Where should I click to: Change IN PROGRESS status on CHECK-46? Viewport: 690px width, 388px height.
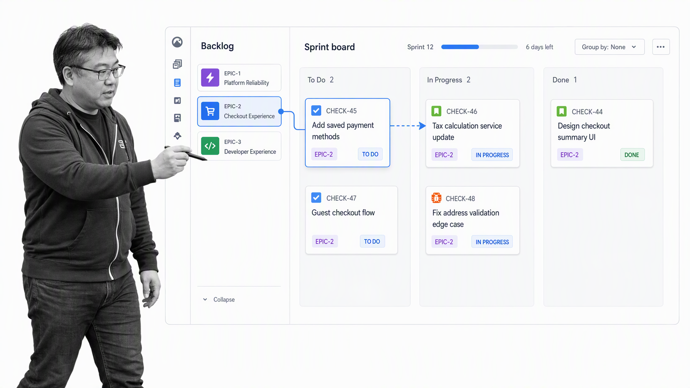(x=492, y=155)
